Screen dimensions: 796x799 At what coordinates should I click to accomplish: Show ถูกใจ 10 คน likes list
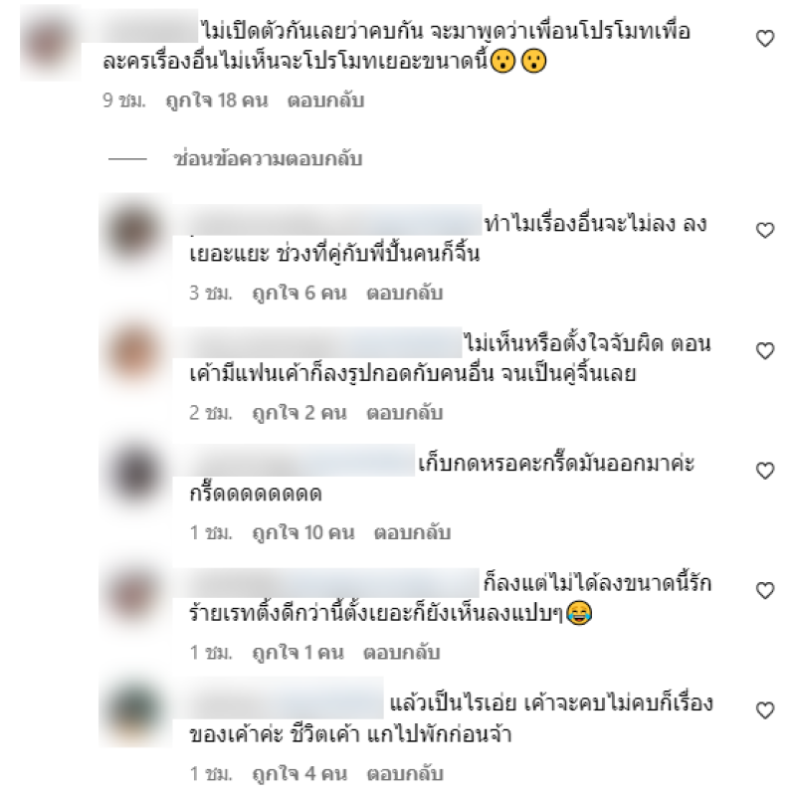303,532
